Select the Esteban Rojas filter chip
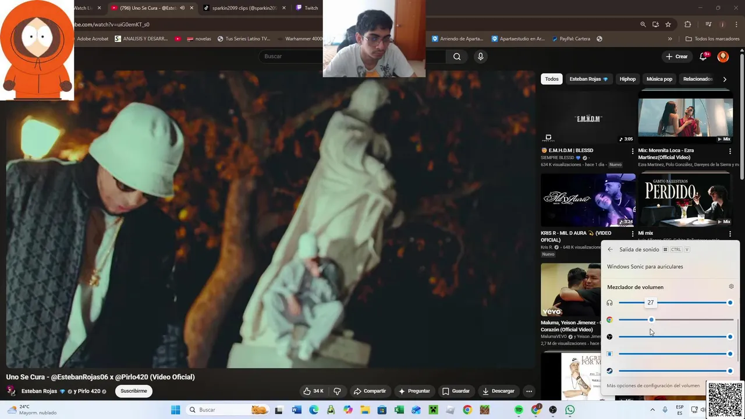The height and width of the screenshot is (419, 745). (588, 79)
